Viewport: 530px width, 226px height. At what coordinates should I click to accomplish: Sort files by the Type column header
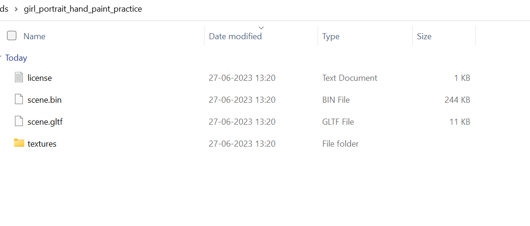(x=331, y=36)
